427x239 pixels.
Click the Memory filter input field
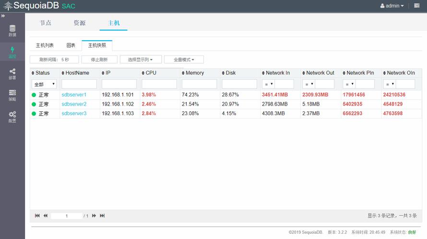point(199,84)
